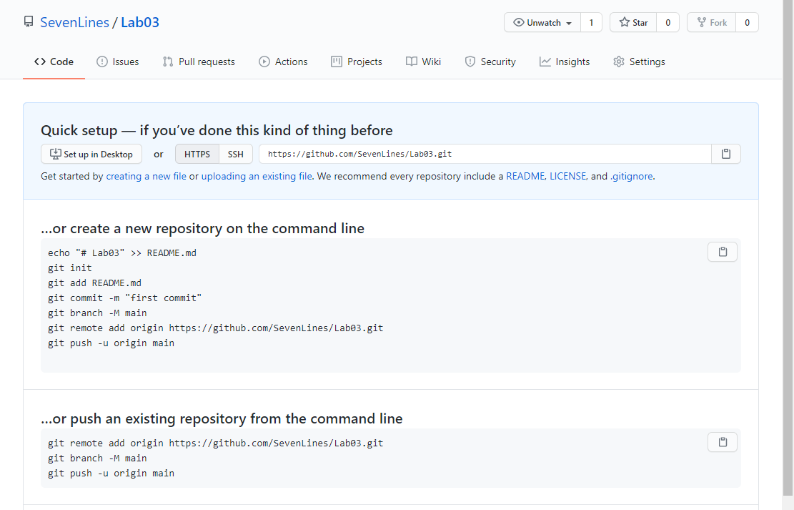Open the Insights tab

point(565,62)
